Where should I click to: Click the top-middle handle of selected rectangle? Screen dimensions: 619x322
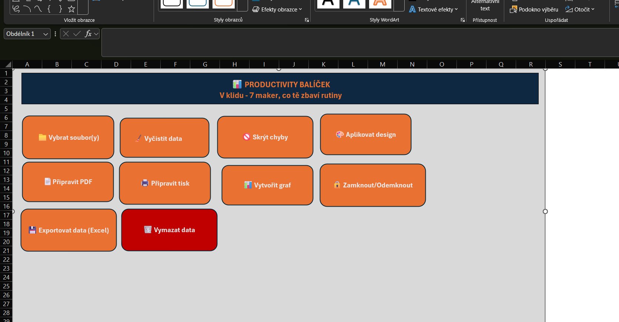click(x=279, y=69)
